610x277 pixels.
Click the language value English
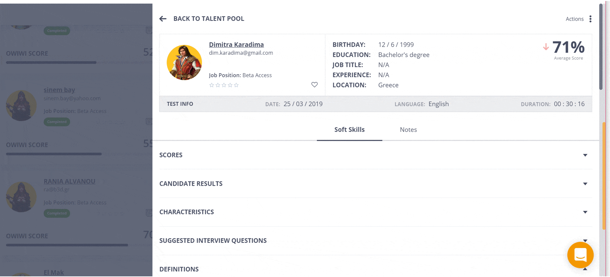click(x=439, y=104)
